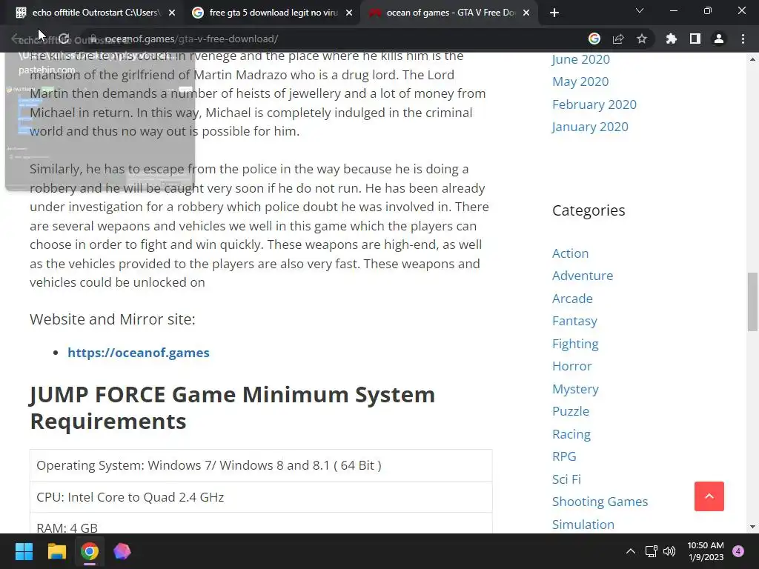
Task: Share this page icon
Action: 618,39
